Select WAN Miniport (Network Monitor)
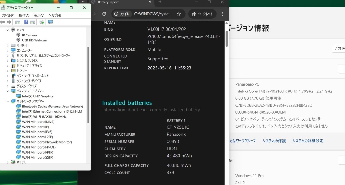Screen dimensions: 345x185 point(47,142)
